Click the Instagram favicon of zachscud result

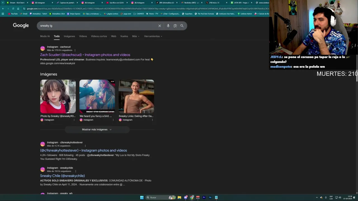pyautogui.click(x=43, y=49)
